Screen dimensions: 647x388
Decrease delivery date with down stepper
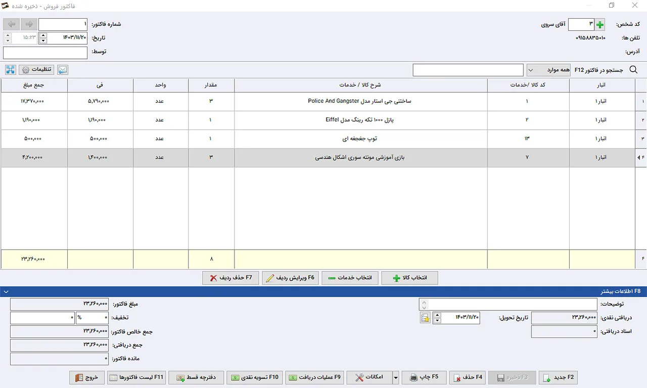(437, 321)
